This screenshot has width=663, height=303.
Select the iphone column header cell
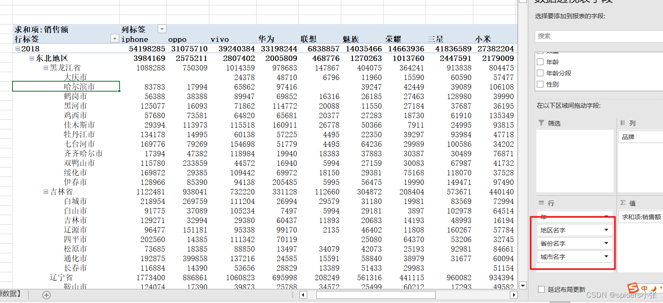(135, 39)
